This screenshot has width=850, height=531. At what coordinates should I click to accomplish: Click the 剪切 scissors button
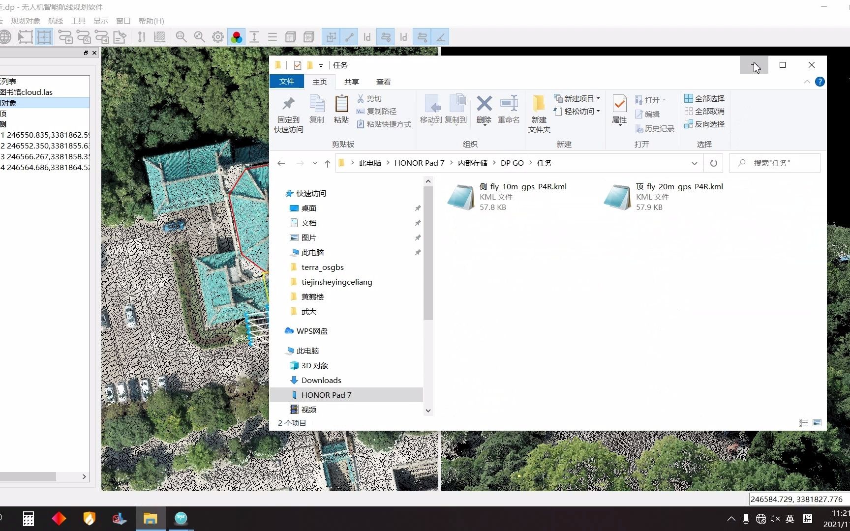point(369,98)
